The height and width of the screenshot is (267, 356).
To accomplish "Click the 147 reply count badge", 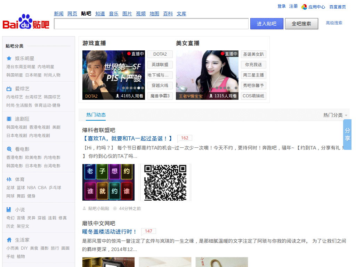I will 148,231.
